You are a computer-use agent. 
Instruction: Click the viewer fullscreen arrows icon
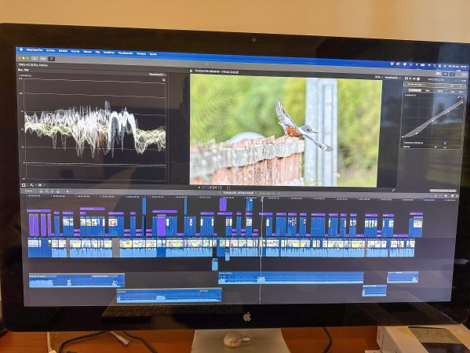click(393, 190)
